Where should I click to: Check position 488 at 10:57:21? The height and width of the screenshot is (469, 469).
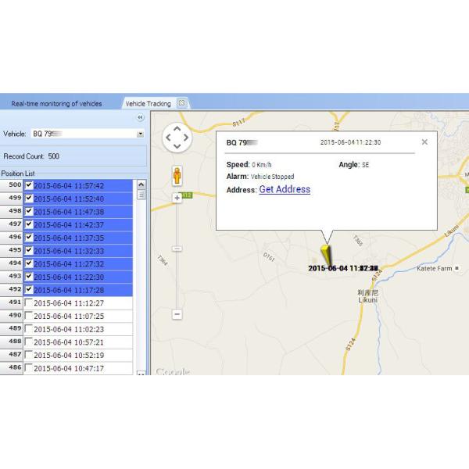click(29, 342)
